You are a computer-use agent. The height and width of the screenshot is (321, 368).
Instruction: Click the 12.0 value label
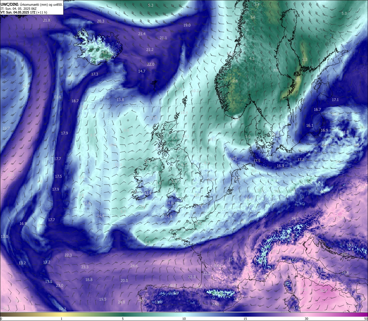[x=4, y=237]
